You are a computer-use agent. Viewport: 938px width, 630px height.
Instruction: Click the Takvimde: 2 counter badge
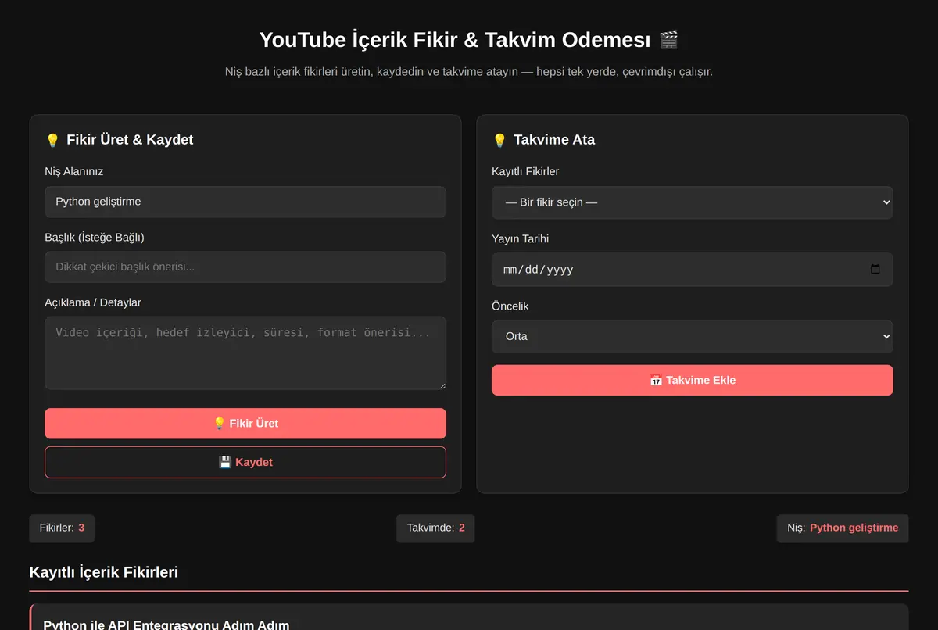[x=435, y=528]
